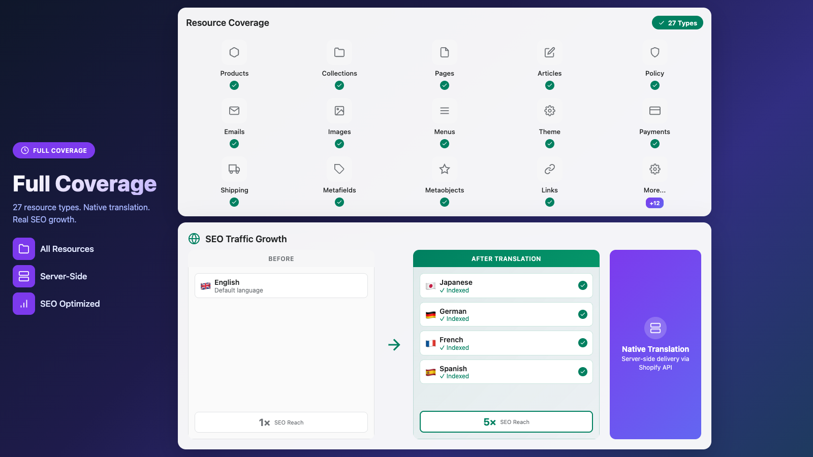
Task: Toggle the Japanese indexed checkmark
Action: (x=583, y=285)
